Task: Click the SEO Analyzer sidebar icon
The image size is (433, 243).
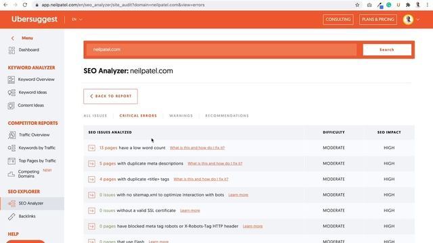Action: pos(12,204)
